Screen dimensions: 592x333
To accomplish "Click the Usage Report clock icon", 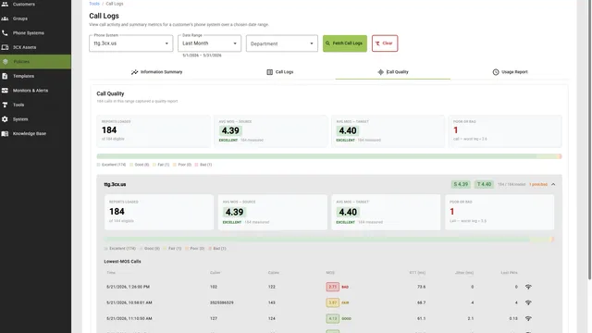I will click(x=496, y=72).
